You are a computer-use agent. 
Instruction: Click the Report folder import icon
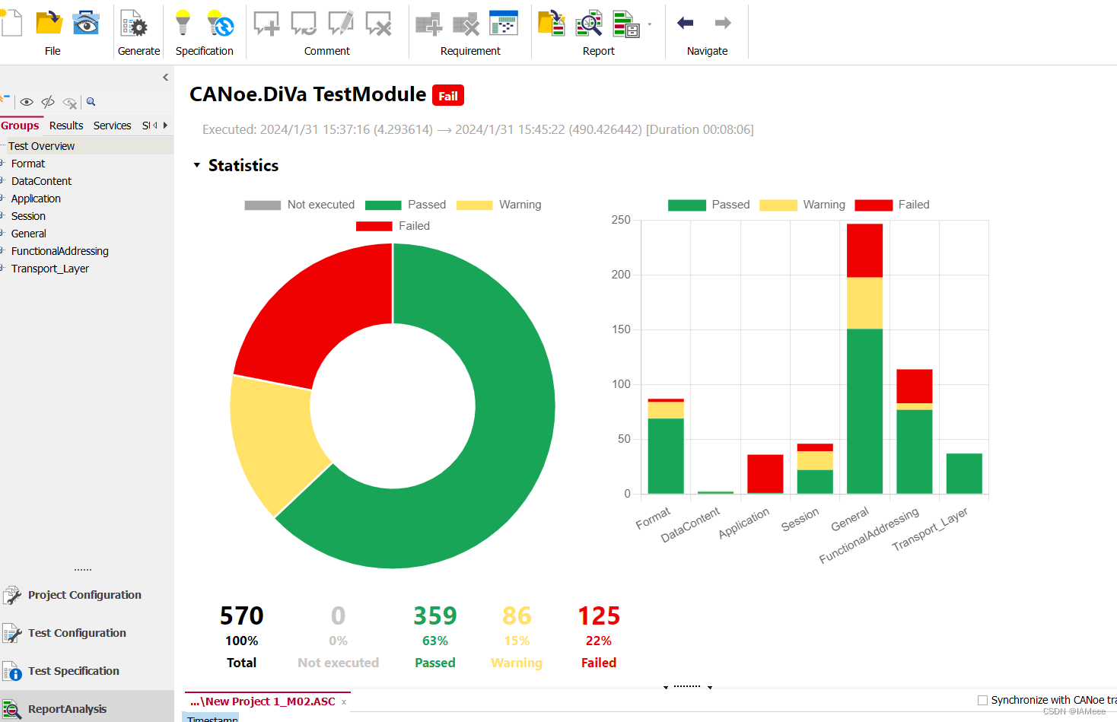tap(552, 24)
